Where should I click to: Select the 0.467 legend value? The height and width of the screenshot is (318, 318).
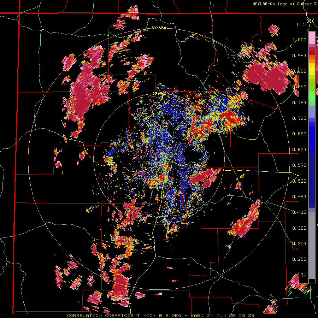tap(299, 197)
